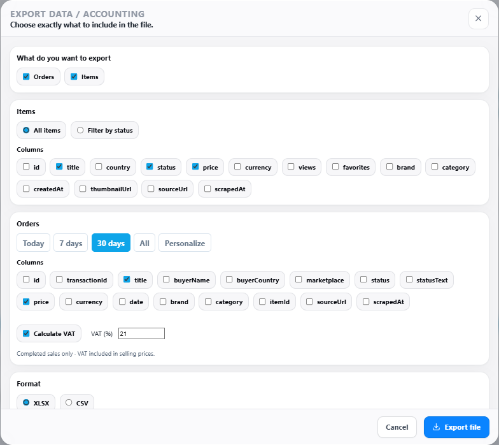The height and width of the screenshot is (445, 499).
Task: Enable the Items sourceUrl column
Action: pyautogui.click(x=151, y=189)
